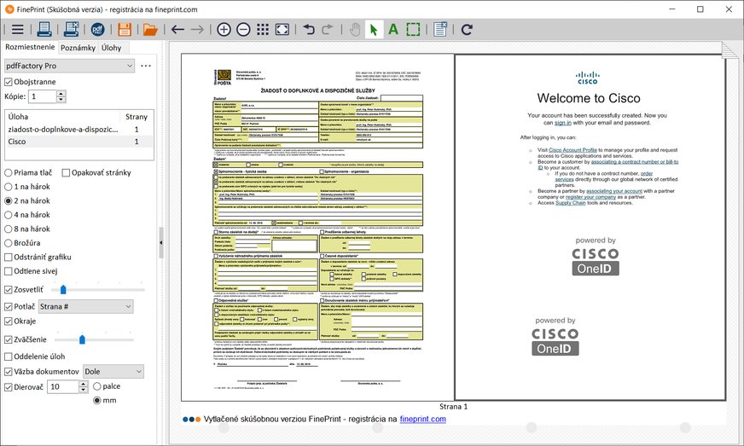Click the refresh arrow icon
This screenshot has width=744, height=446.
[x=467, y=29]
